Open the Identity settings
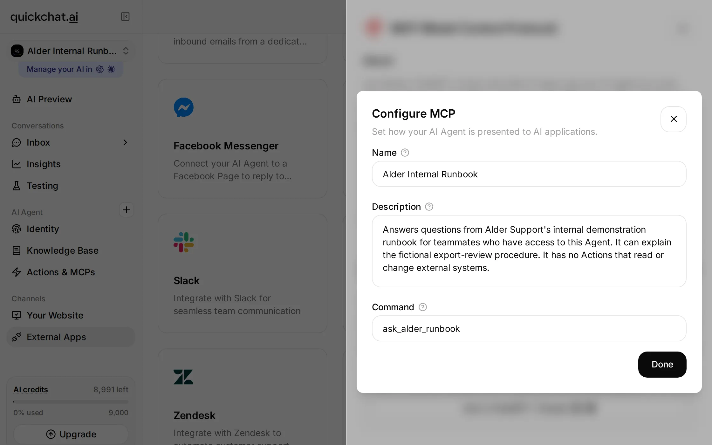The image size is (712, 445). click(71, 229)
